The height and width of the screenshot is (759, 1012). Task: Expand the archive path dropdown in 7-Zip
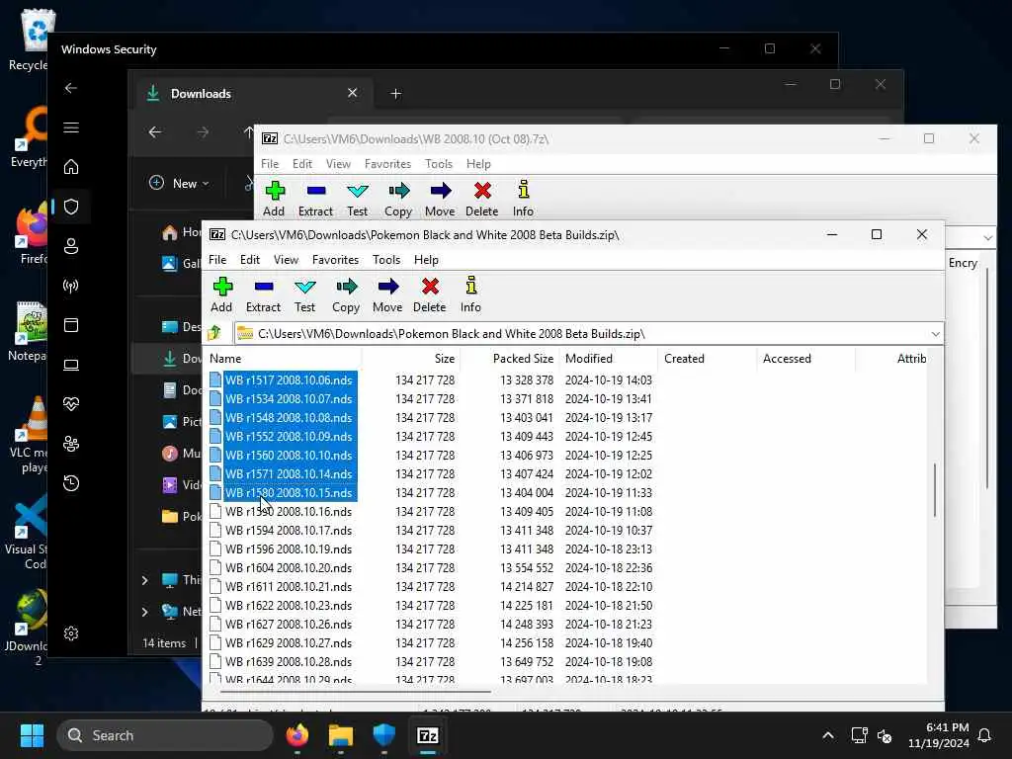pyautogui.click(x=935, y=334)
